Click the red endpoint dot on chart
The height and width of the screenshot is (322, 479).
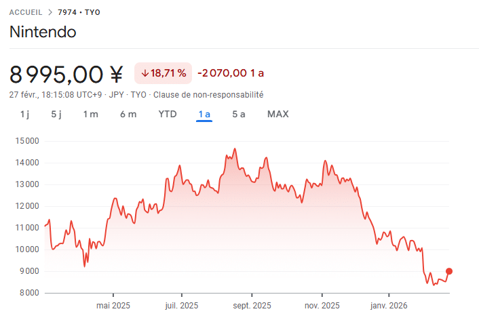(449, 271)
